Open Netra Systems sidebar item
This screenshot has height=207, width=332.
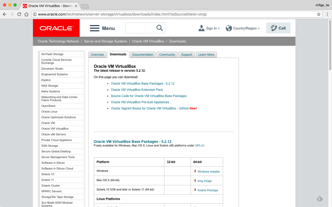[x=51, y=92]
